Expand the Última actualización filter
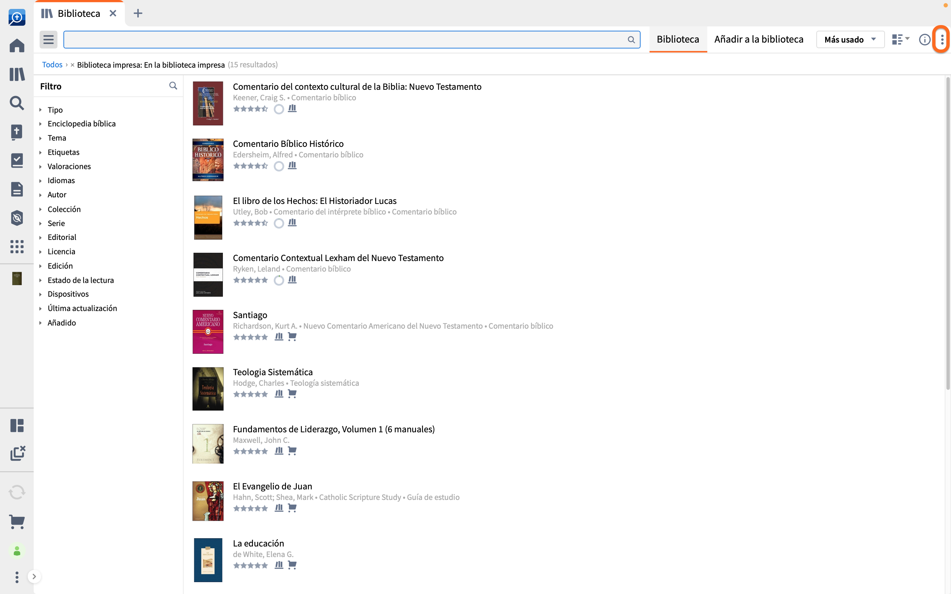This screenshot has height=594, width=951. pyautogui.click(x=41, y=309)
